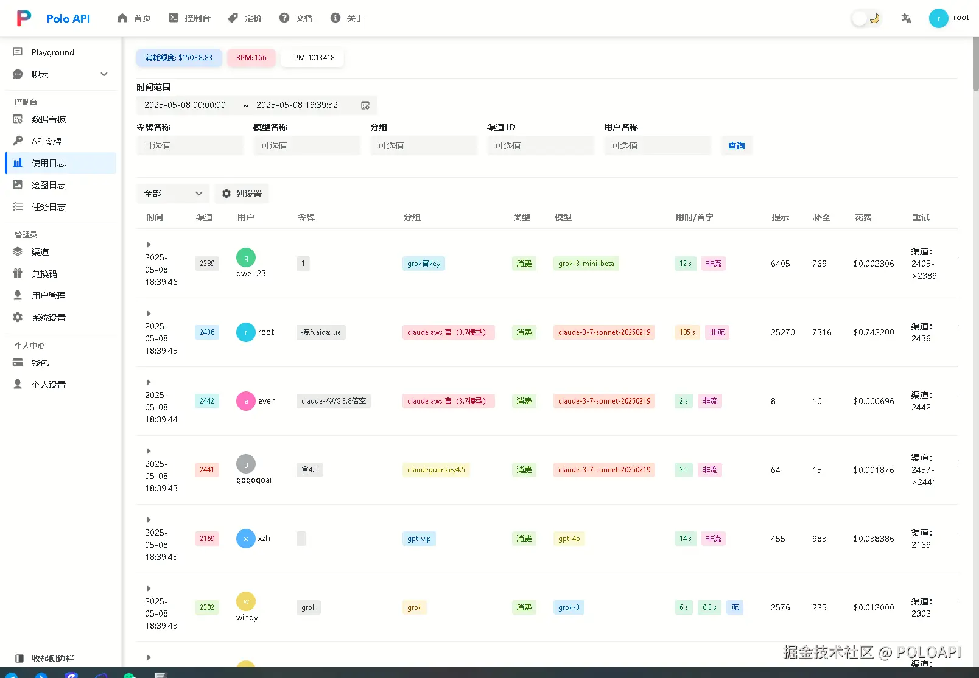Click the windy user avatar
This screenshot has height=678, width=979.
click(246, 601)
